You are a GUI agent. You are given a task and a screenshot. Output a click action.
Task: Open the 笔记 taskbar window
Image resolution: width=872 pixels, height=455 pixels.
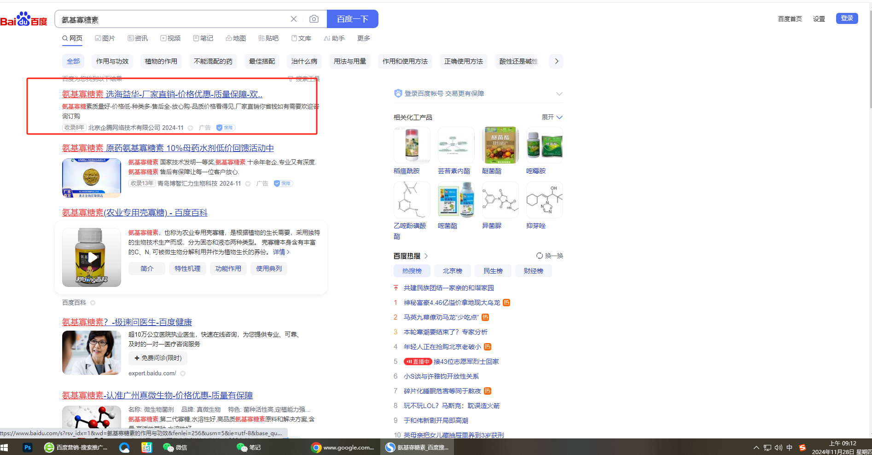coord(249,447)
